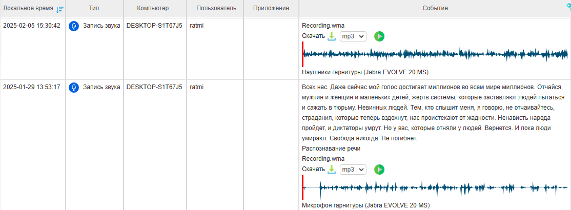Open the mp3 format dropdown in the 2025-02-05 row

pyautogui.click(x=353, y=36)
